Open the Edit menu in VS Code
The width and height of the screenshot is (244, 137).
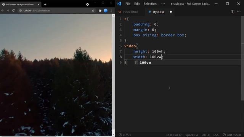[137, 4]
